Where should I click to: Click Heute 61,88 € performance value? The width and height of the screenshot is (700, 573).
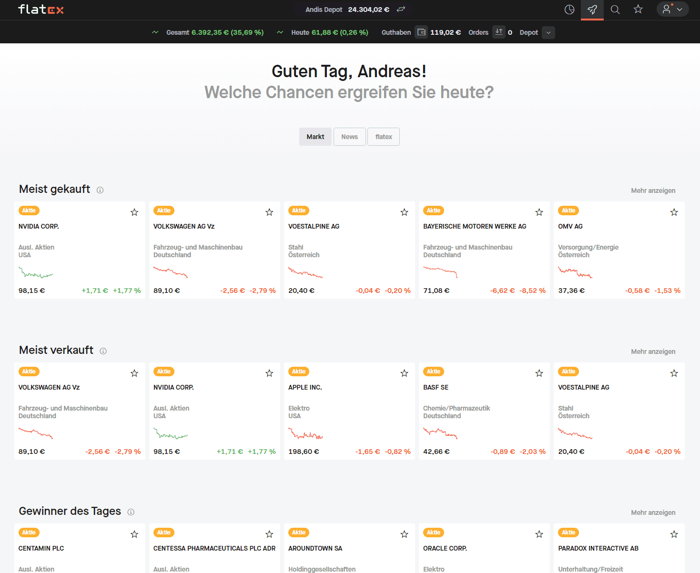pyautogui.click(x=340, y=32)
